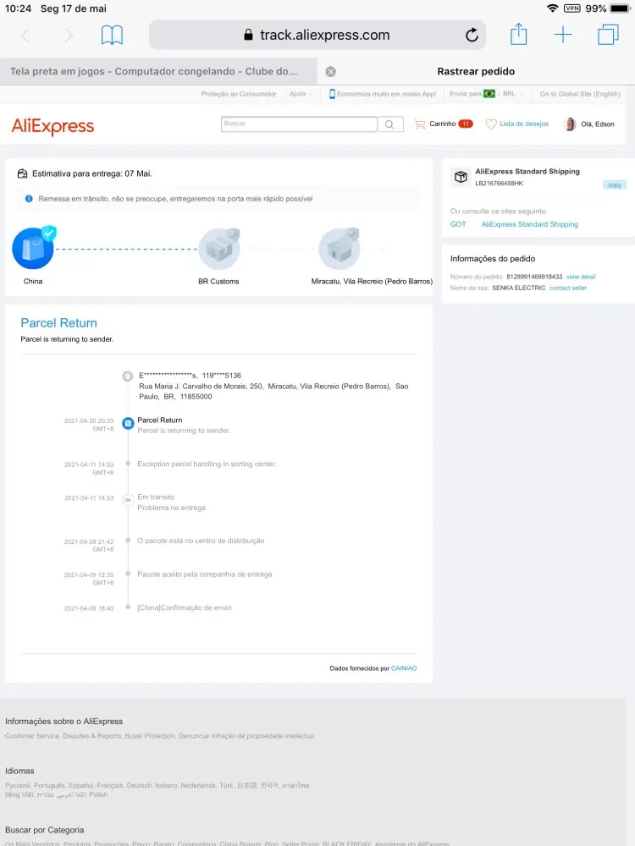Select order number 8128991469918433
635x846 pixels.
pos(534,277)
